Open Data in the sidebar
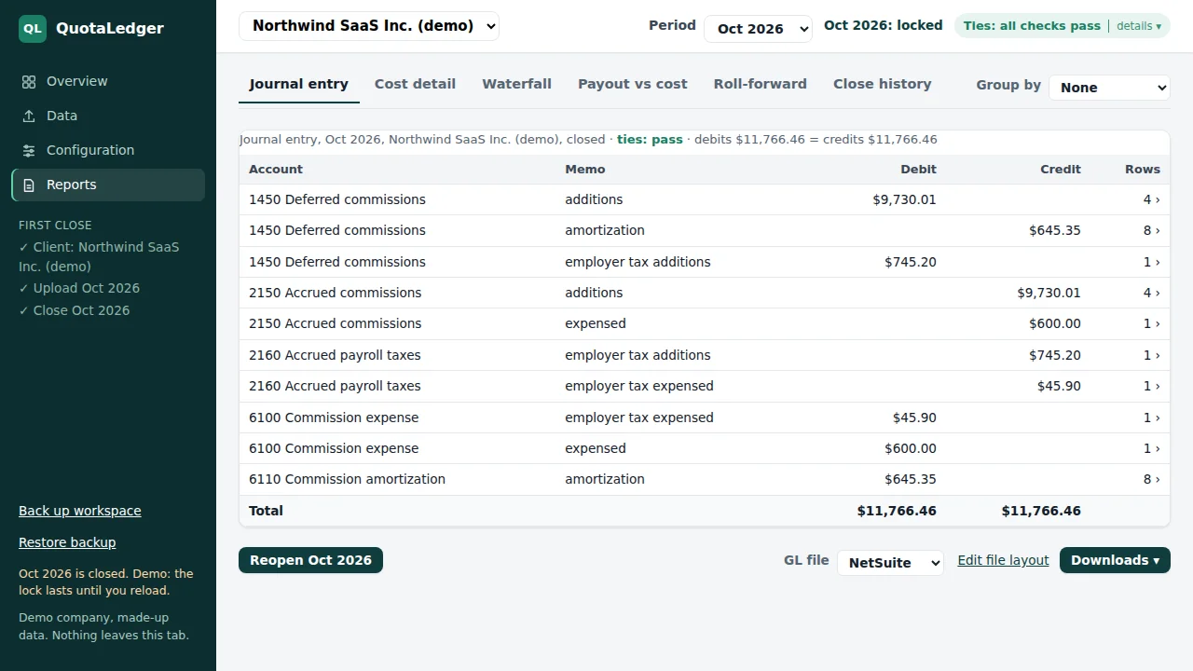Viewport: 1193px width, 671px height. coord(108,116)
